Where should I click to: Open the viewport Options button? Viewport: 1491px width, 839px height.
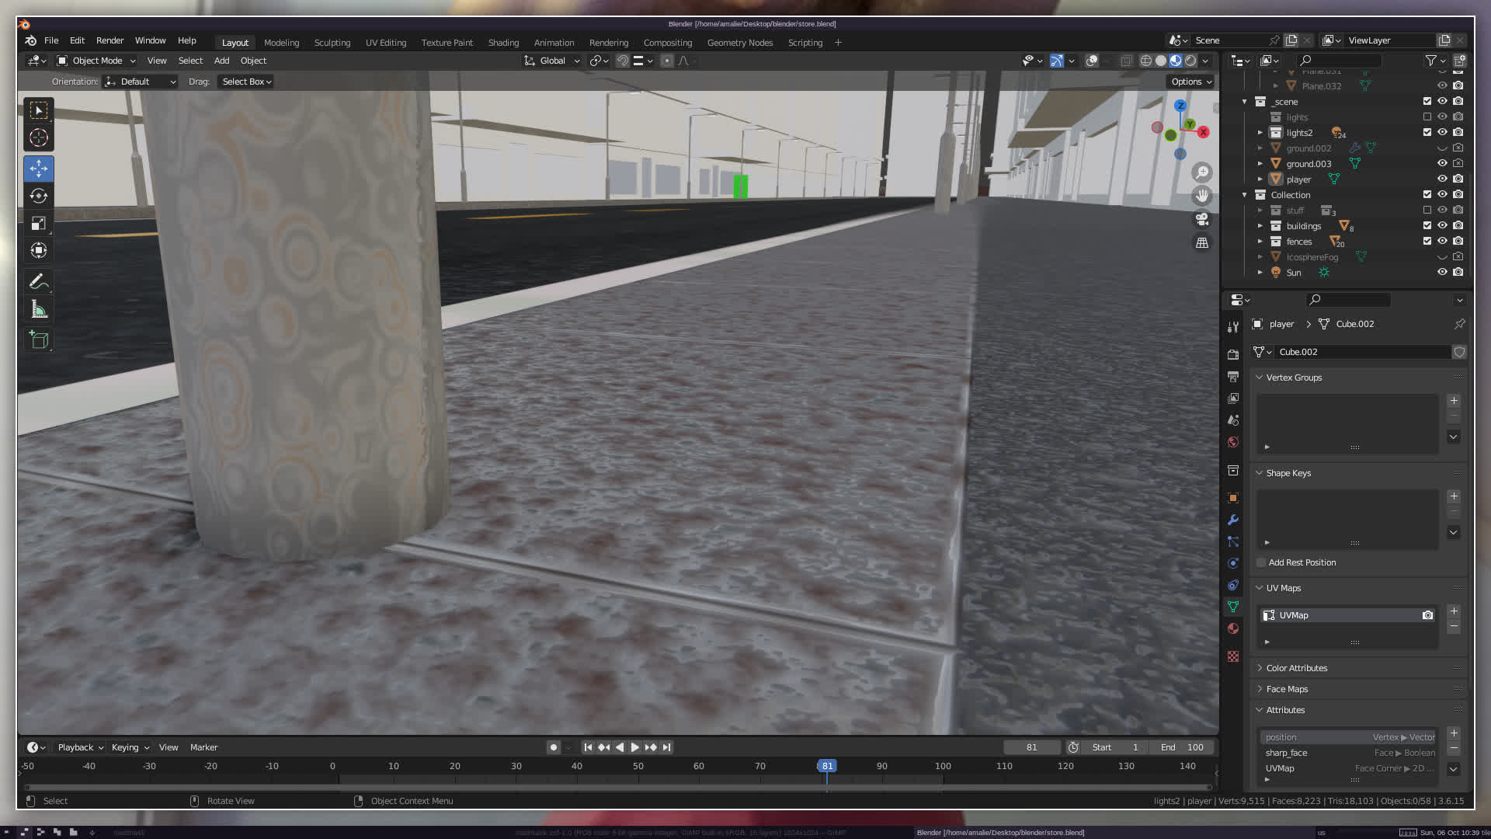click(1191, 82)
